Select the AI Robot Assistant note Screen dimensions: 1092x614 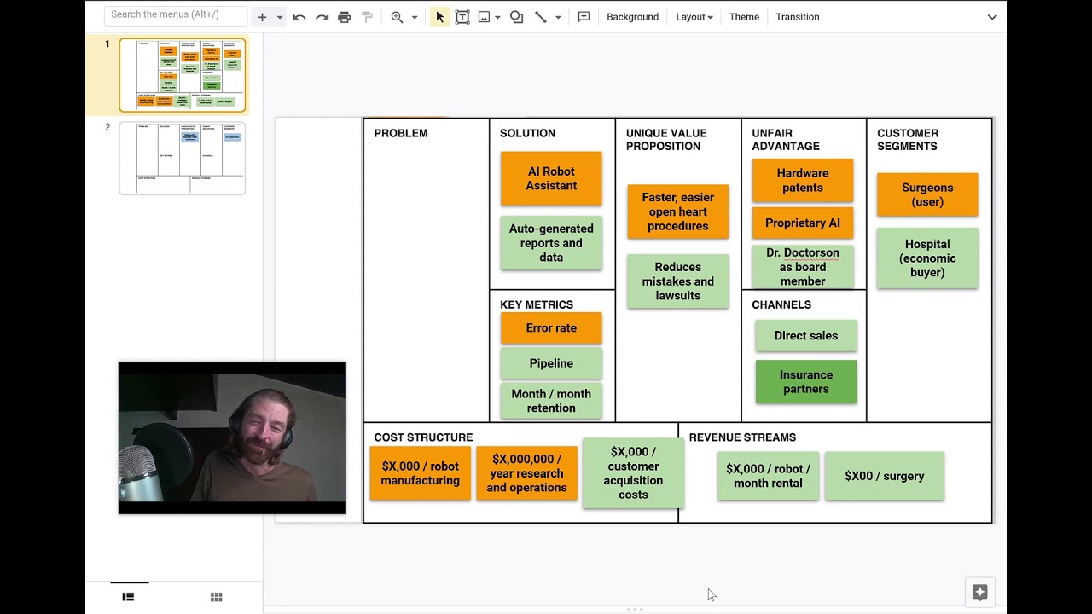551,178
